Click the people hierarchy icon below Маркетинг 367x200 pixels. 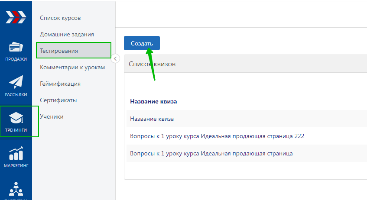coord(16,189)
